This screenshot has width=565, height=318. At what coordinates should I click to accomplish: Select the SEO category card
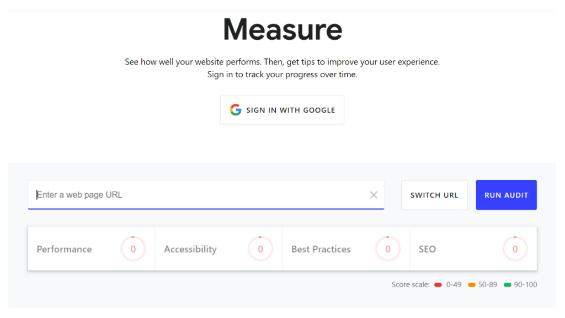point(473,249)
